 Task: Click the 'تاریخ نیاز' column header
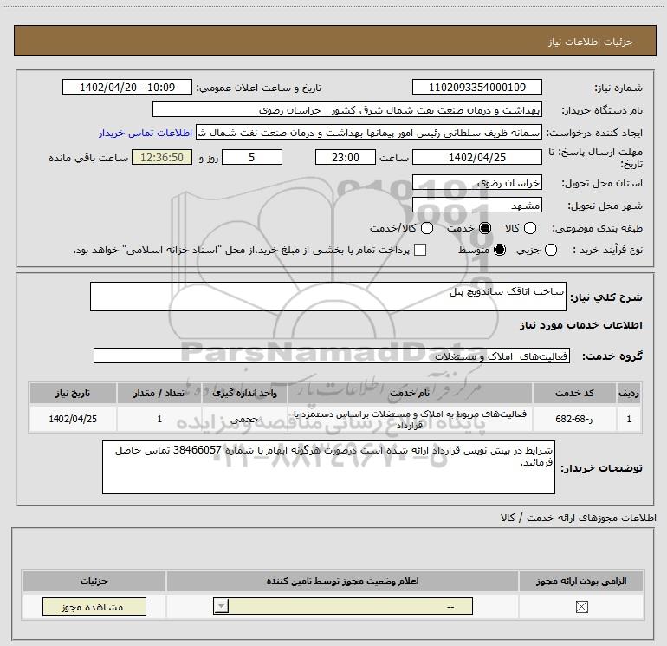(x=73, y=393)
